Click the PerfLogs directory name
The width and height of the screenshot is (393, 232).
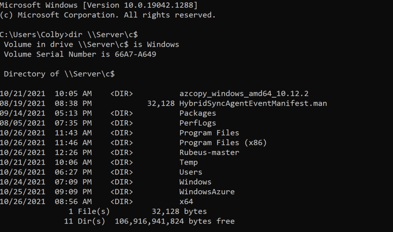197,123
